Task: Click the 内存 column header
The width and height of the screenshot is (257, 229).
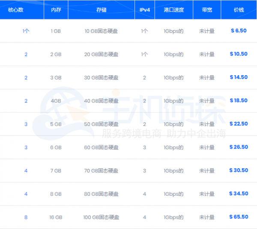Action: tap(56, 9)
